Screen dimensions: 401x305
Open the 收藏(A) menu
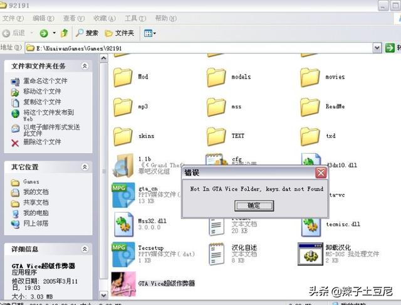click(105, 18)
